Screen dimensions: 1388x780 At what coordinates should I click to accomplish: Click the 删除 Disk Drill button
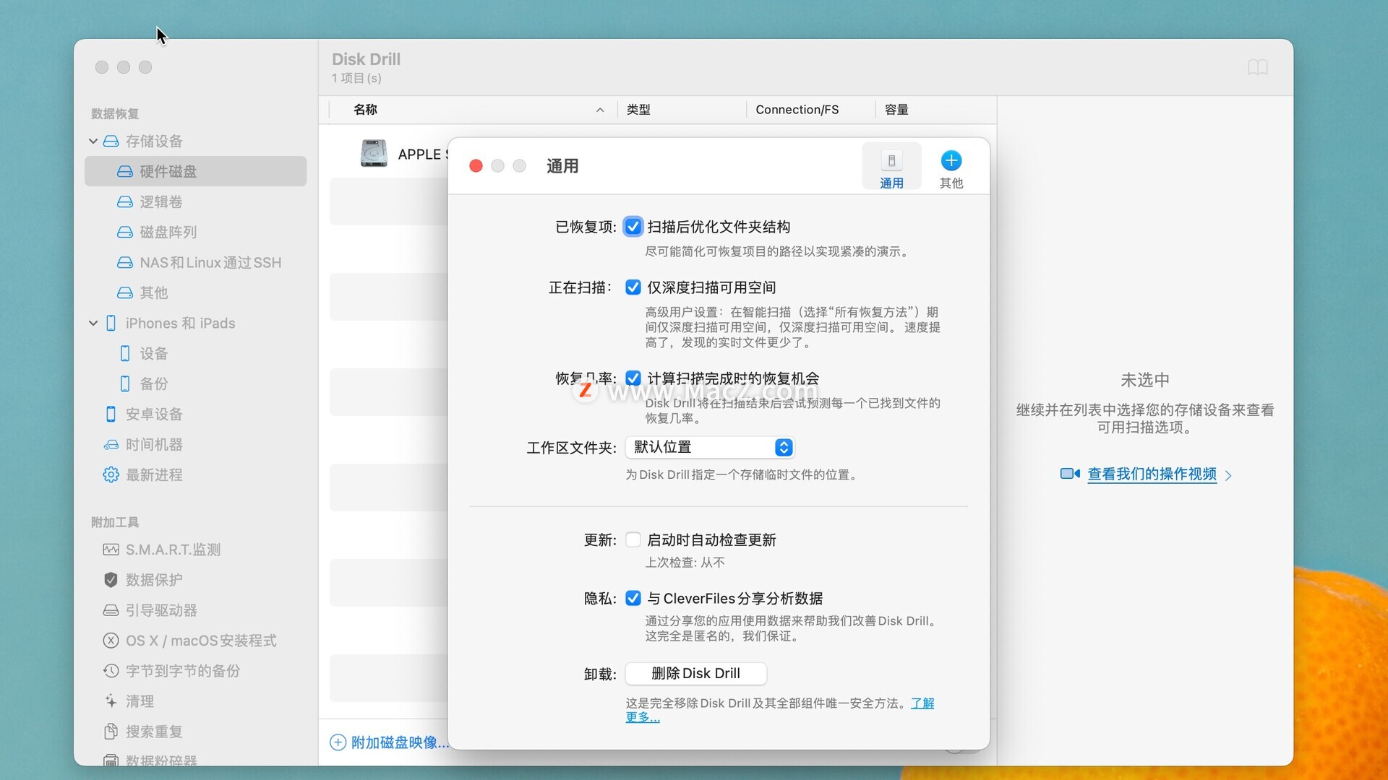pos(695,674)
